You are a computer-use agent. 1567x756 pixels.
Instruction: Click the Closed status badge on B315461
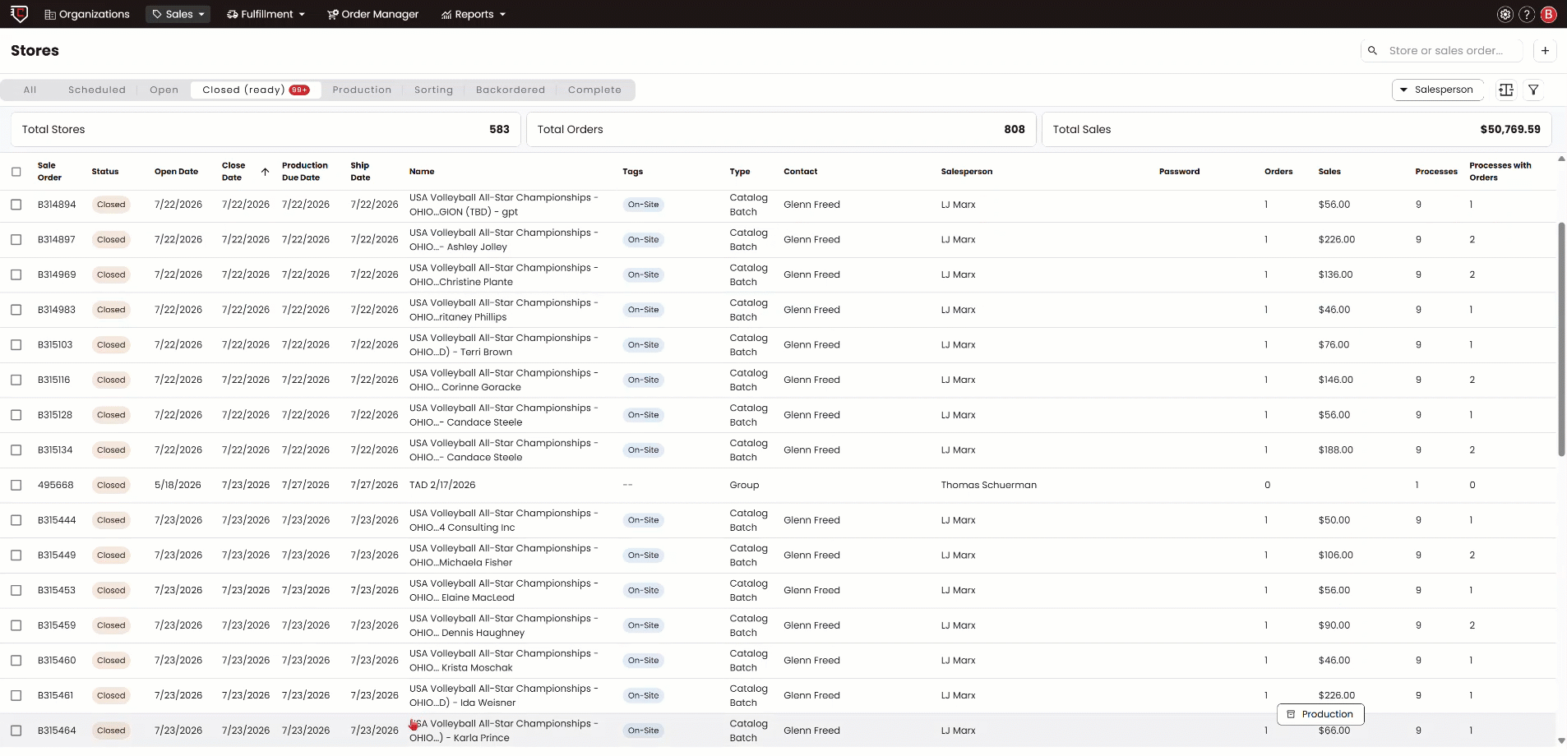(x=111, y=695)
